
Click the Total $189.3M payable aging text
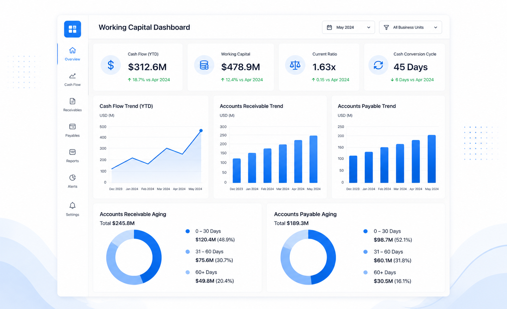[291, 223]
